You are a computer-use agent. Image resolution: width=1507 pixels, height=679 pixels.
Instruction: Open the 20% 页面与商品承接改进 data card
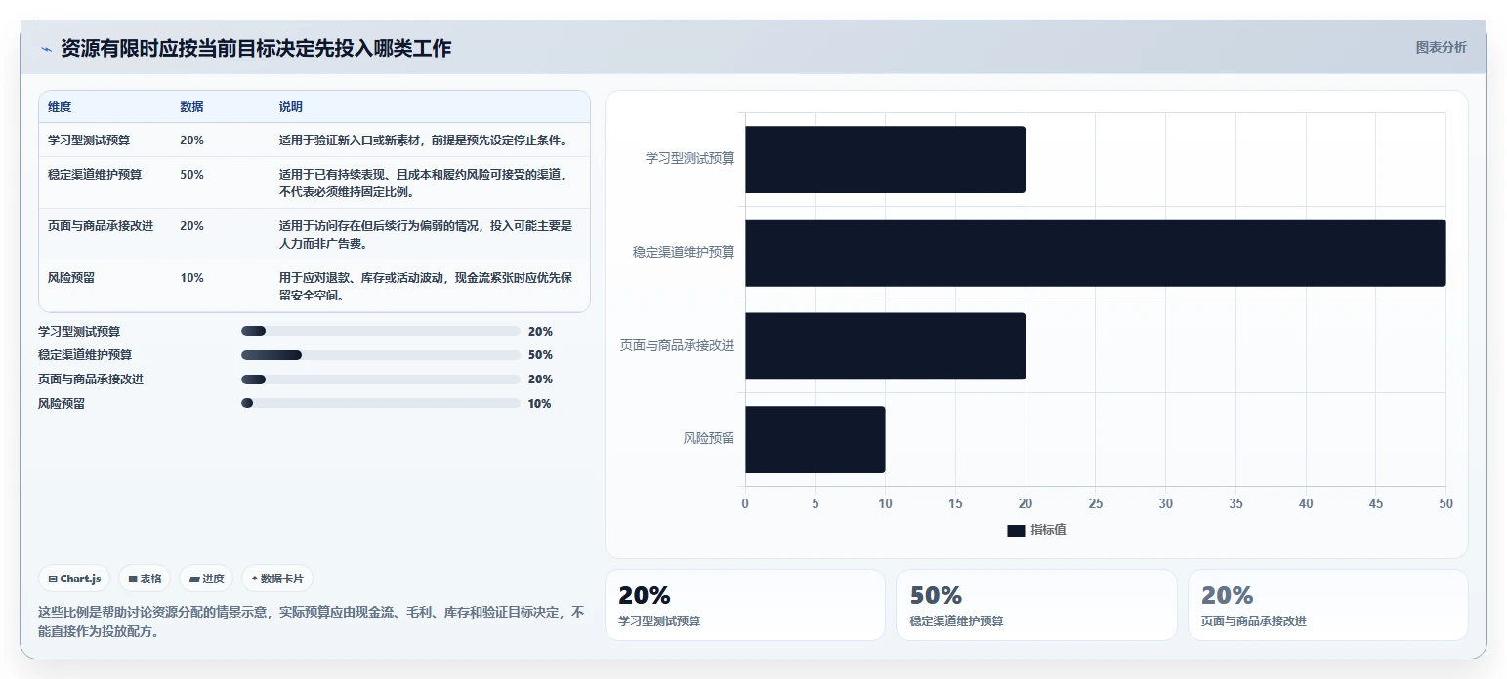pos(1328,605)
